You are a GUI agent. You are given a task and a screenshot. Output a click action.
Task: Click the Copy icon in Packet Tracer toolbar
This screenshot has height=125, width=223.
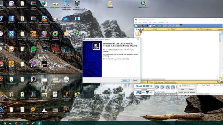point(151,26)
